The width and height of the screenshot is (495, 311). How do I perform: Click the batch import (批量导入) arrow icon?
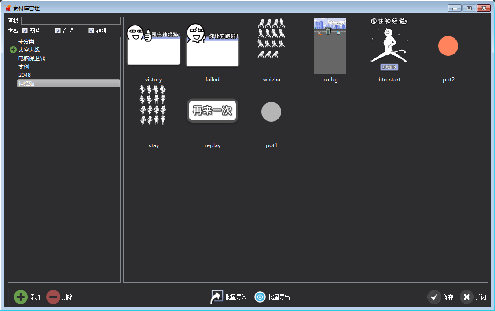point(216,297)
